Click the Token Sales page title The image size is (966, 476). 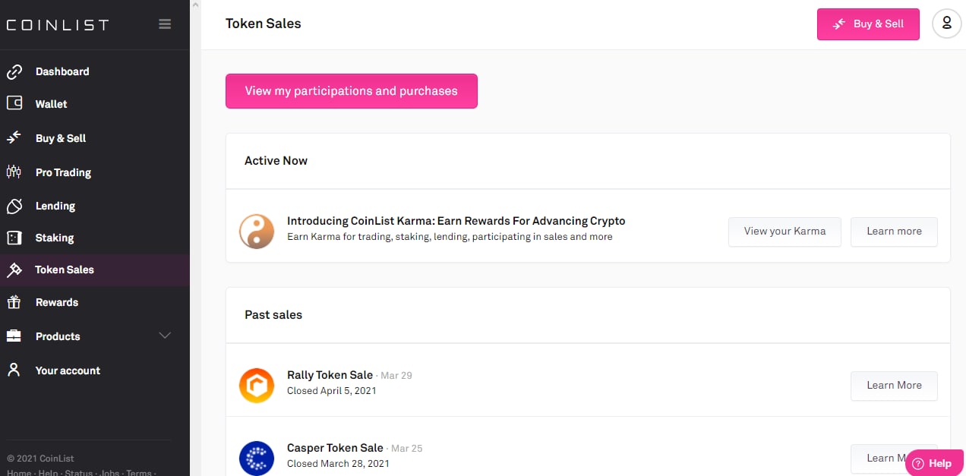click(x=264, y=24)
